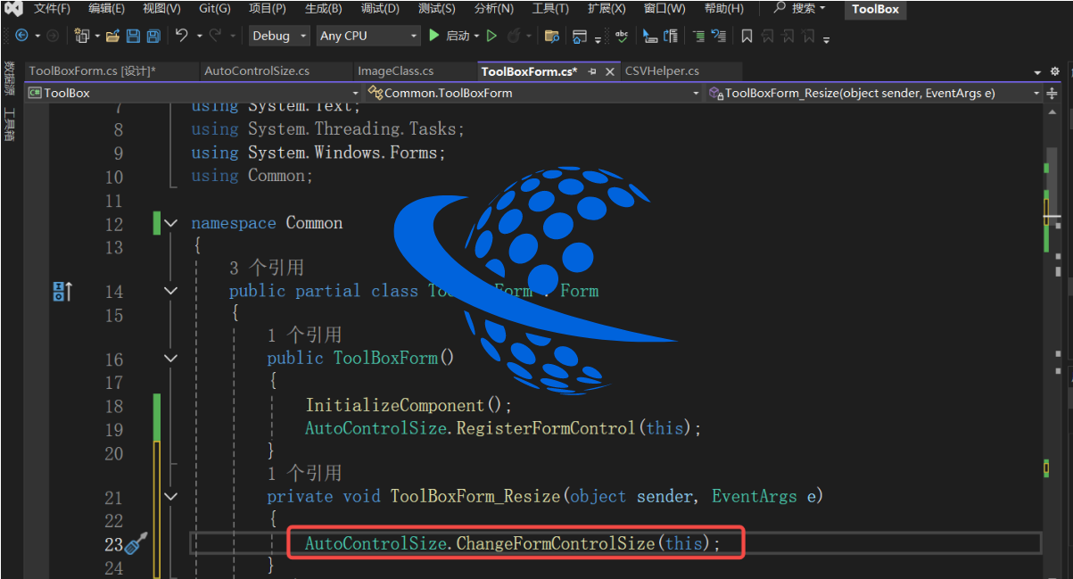Click the navigate forward arrow icon
Viewport: 1073px width, 579px height.
coord(53,36)
